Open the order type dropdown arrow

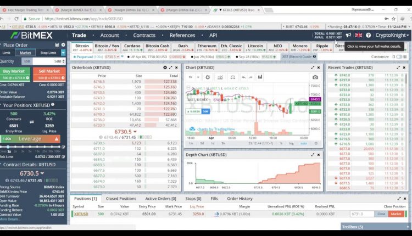point(63,53)
